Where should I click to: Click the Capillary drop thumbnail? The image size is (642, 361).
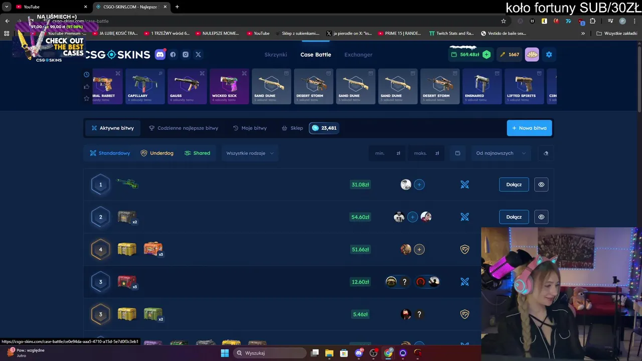coord(145,86)
